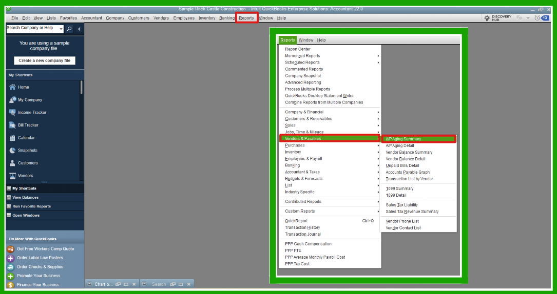Click Order Checks & Supplies link
The image size is (557, 294).
40,267
